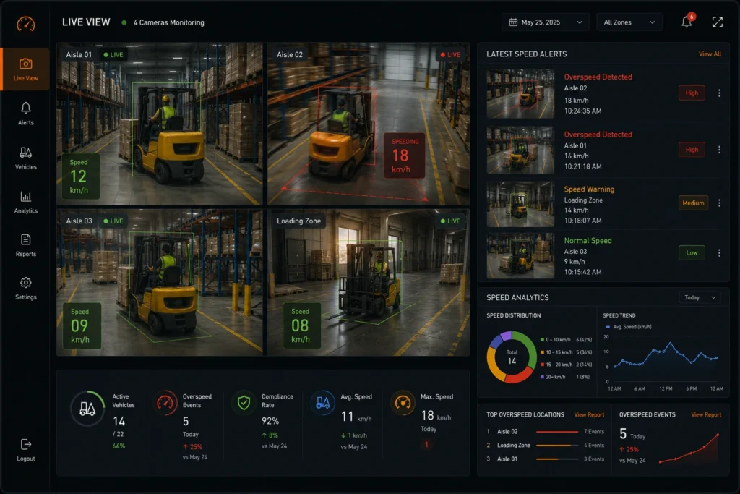Open the May 25, 2025 date dropdown

click(x=546, y=22)
